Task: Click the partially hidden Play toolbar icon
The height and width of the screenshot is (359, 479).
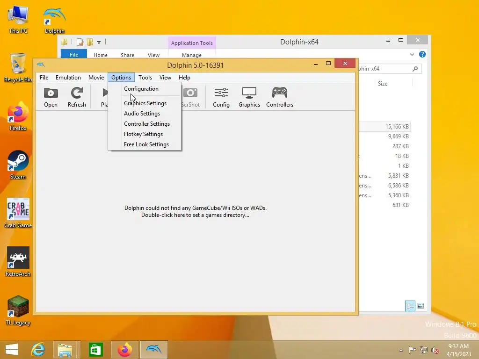Action: click(x=104, y=97)
